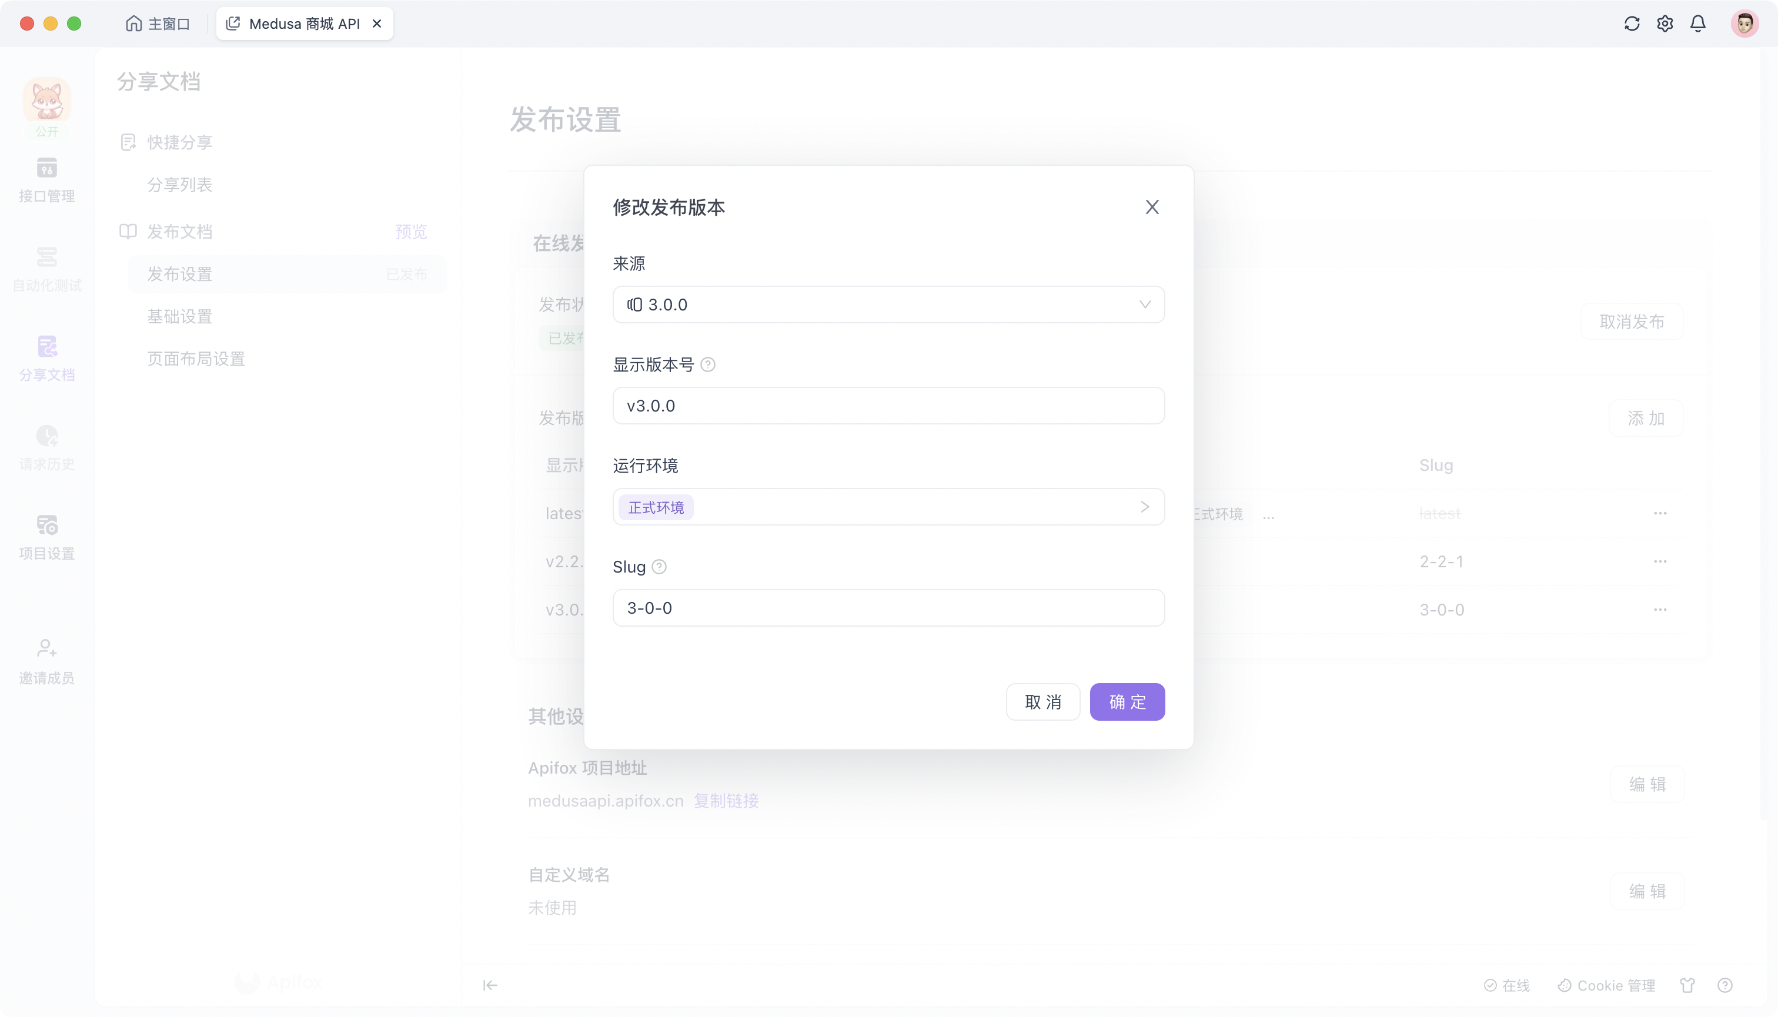Click 复制链接 next to the project address
This screenshot has width=1778, height=1017.
pos(727,801)
